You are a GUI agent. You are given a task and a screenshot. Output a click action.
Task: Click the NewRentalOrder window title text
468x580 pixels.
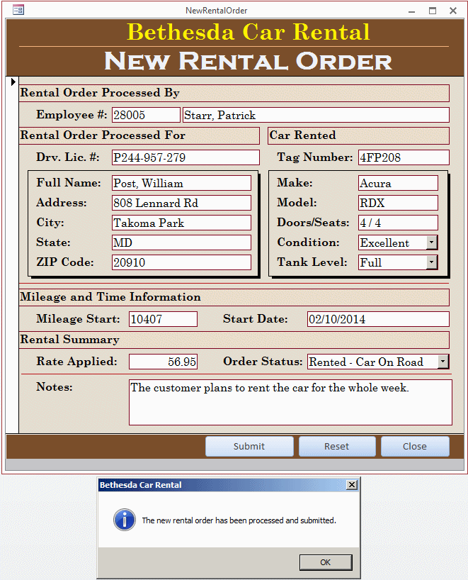(x=217, y=11)
